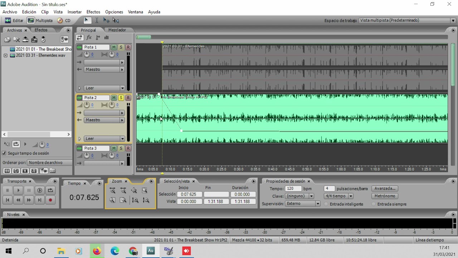Open Pista 1 Leer automation dropdown
Image resolution: width=458 pixels, height=258 pixels.
click(122, 88)
